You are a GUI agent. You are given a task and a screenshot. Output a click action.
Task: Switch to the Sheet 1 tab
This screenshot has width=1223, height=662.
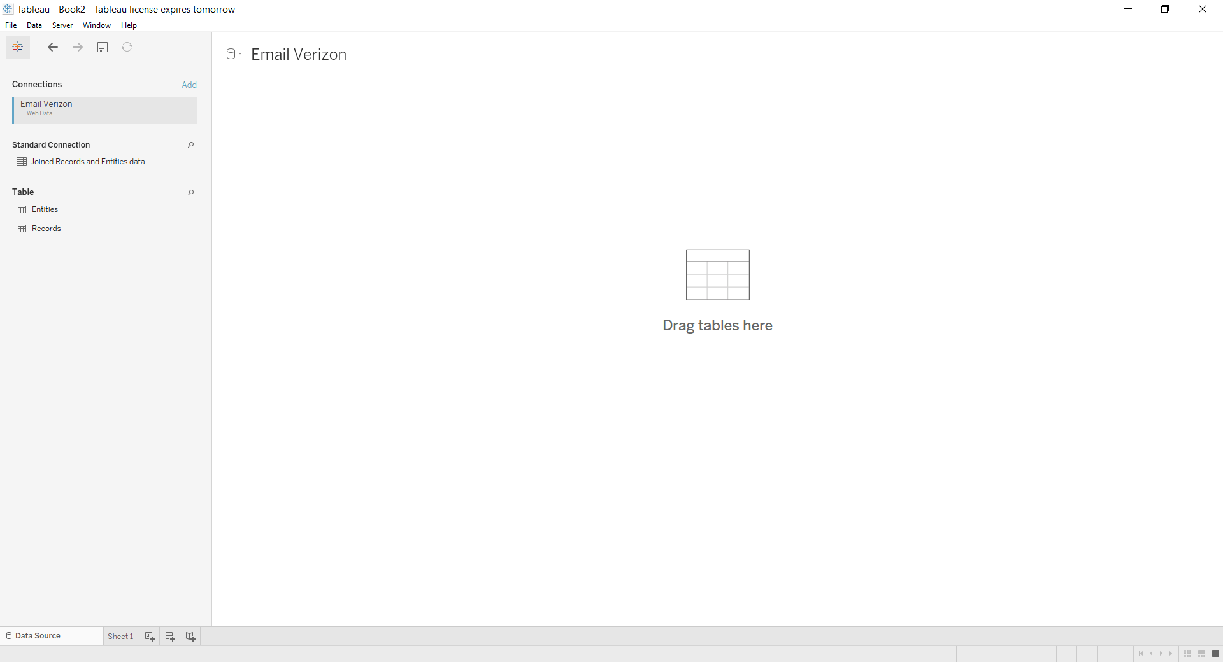pos(120,637)
